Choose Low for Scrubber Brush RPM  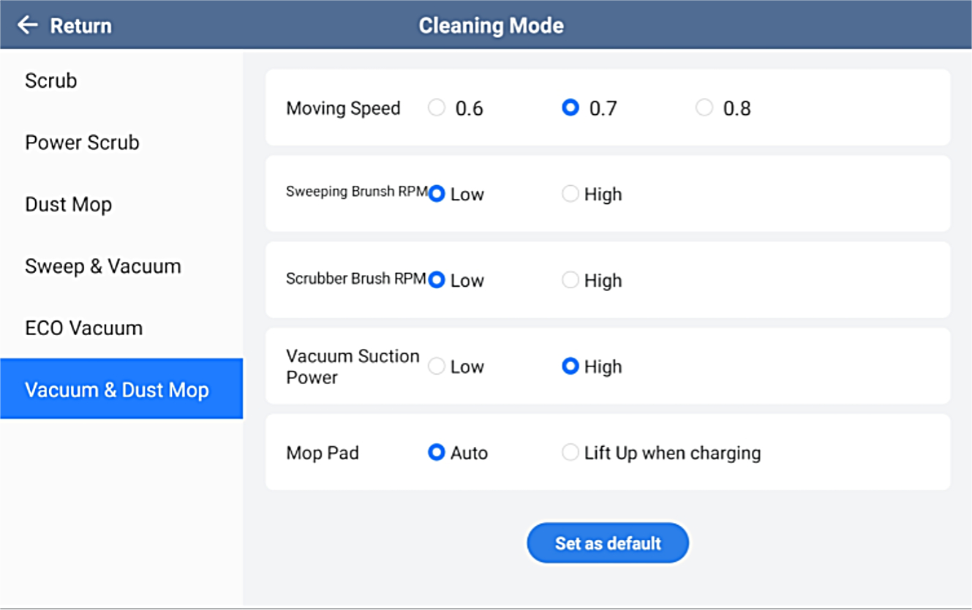click(x=437, y=280)
